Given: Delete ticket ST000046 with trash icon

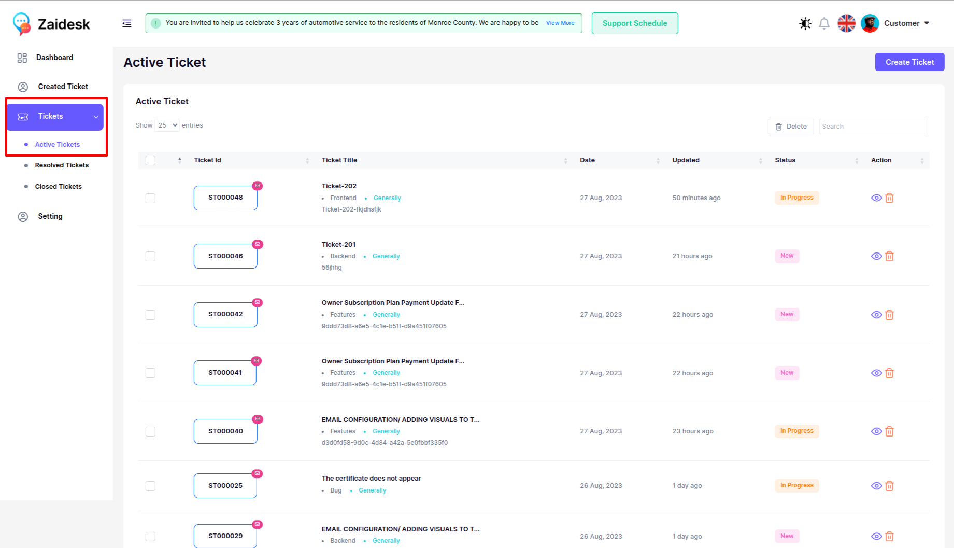Looking at the screenshot, I should (x=889, y=256).
